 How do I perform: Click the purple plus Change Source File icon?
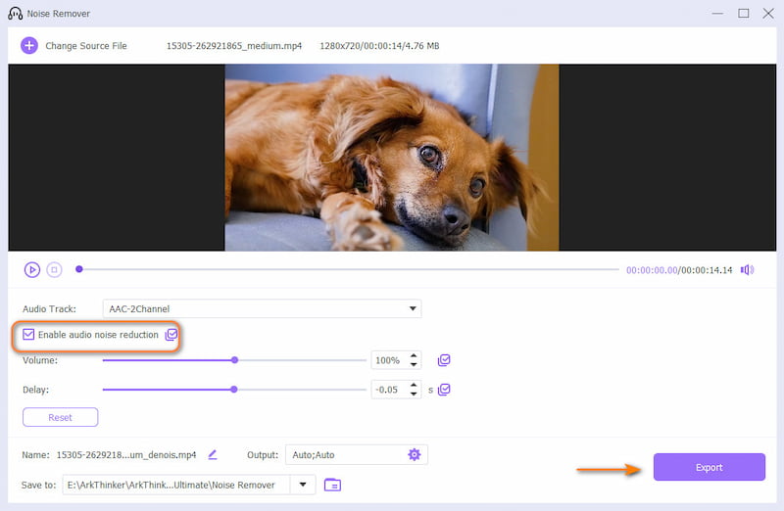pyautogui.click(x=29, y=45)
